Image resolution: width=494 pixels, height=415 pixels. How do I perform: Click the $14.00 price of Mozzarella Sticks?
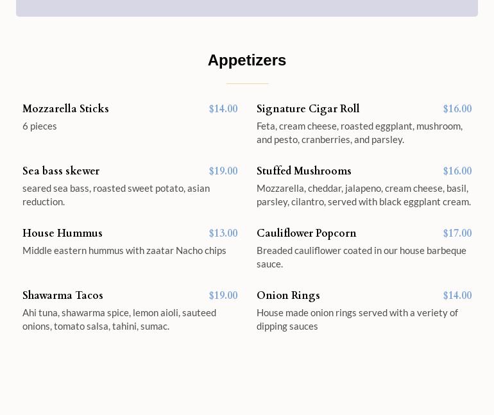point(223,109)
